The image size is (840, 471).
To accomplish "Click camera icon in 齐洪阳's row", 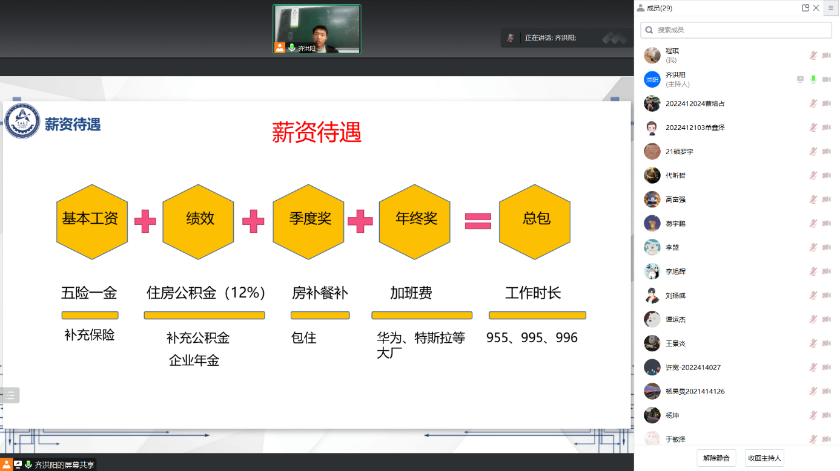I will click(826, 79).
